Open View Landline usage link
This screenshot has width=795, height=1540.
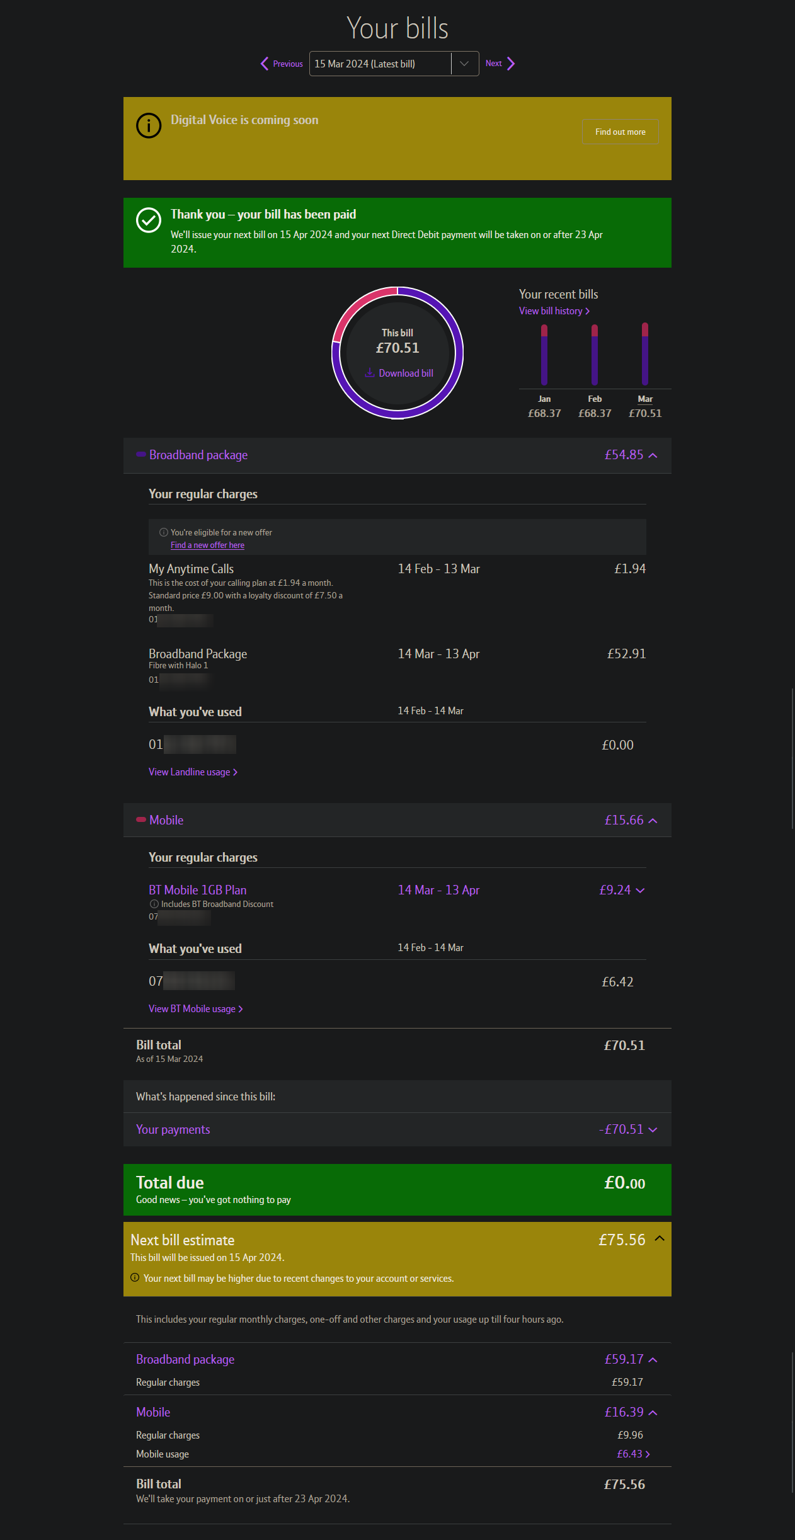pos(193,772)
